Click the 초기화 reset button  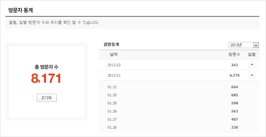[x=47, y=98]
